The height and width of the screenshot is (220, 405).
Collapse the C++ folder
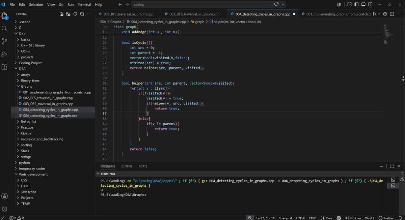click(16, 34)
